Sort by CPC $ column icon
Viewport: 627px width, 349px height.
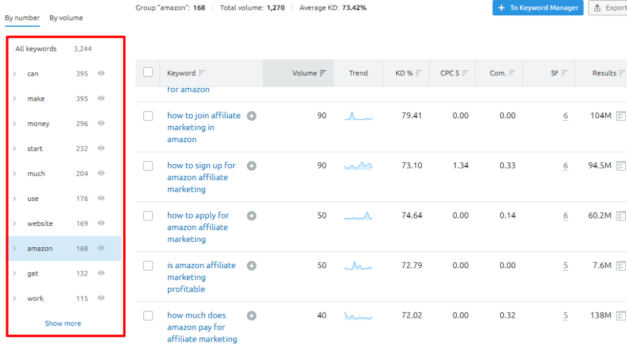465,73
